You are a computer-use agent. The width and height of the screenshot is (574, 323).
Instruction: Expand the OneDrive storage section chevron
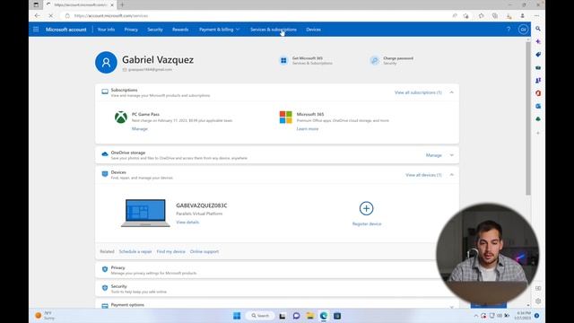(x=451, y=155)
